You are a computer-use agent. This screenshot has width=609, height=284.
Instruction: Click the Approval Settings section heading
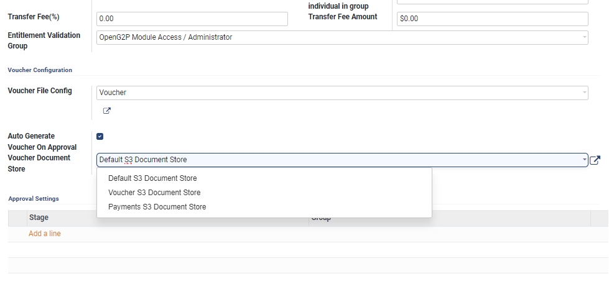click(x=34, y=199)
